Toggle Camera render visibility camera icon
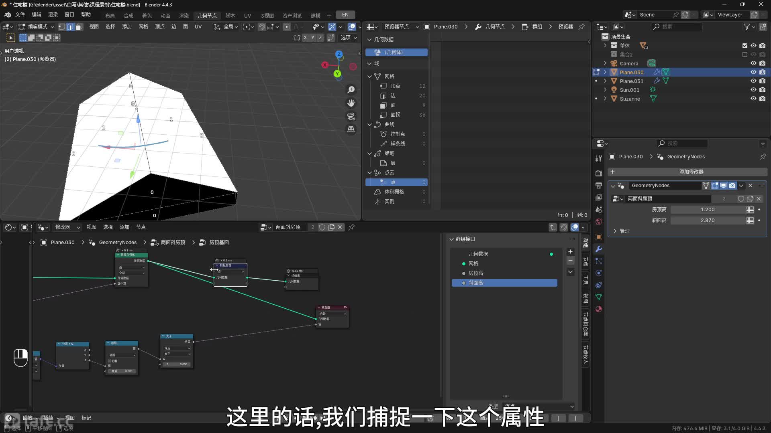 762,63
